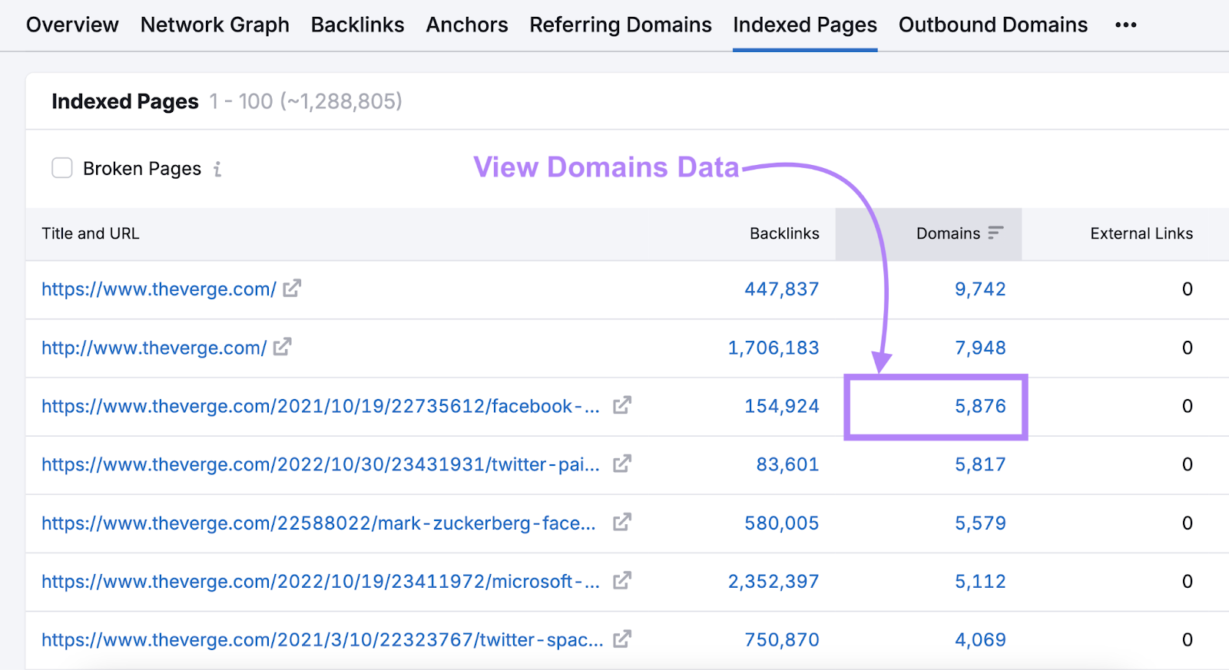The image size is (1229, 670).
Task: Sort by the Backlinks column header
Action: point(783,233)
